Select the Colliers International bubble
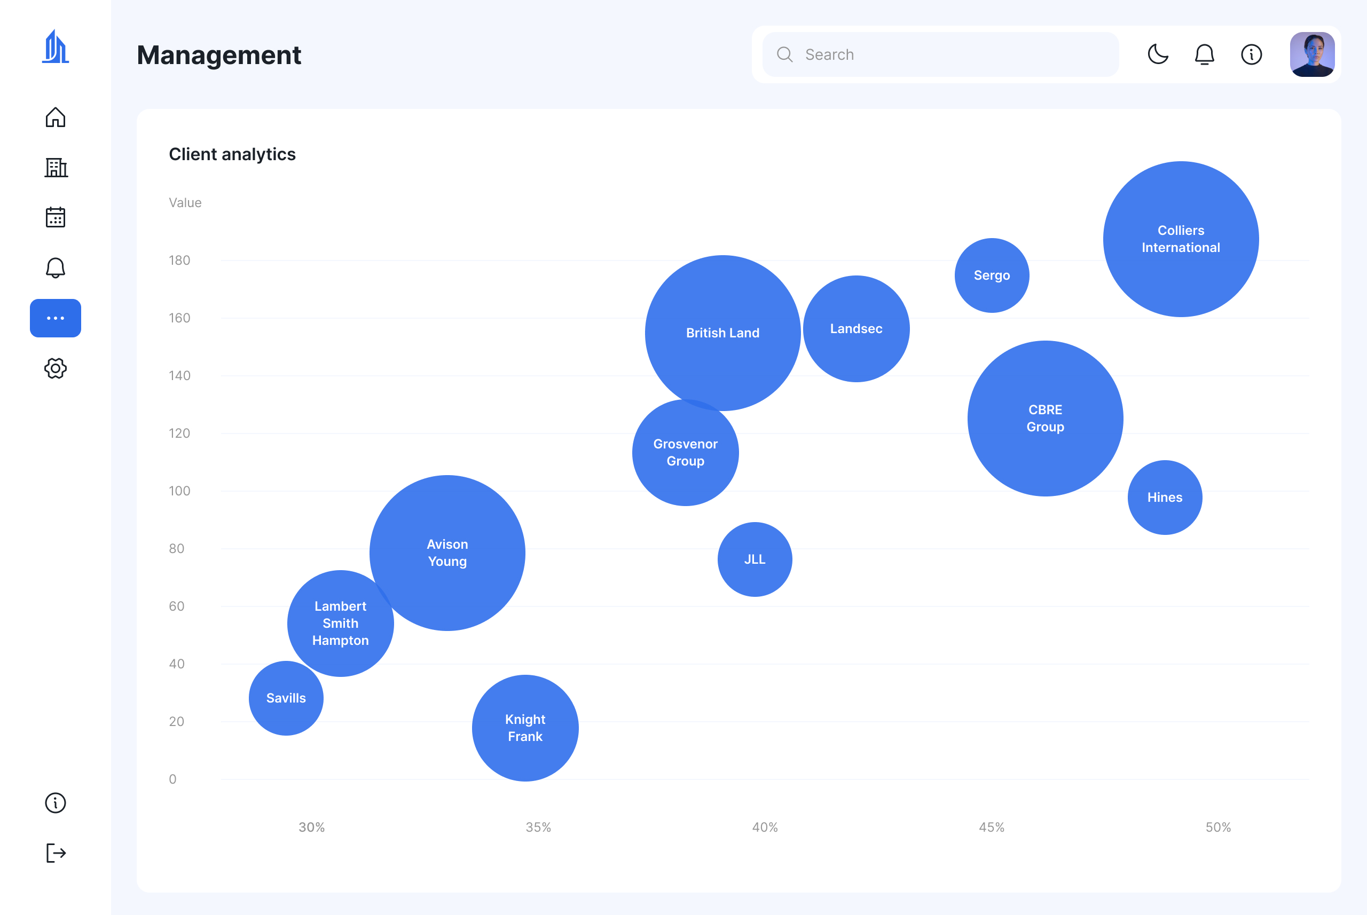This screenshot has height=915, width=1367. 1181,239
